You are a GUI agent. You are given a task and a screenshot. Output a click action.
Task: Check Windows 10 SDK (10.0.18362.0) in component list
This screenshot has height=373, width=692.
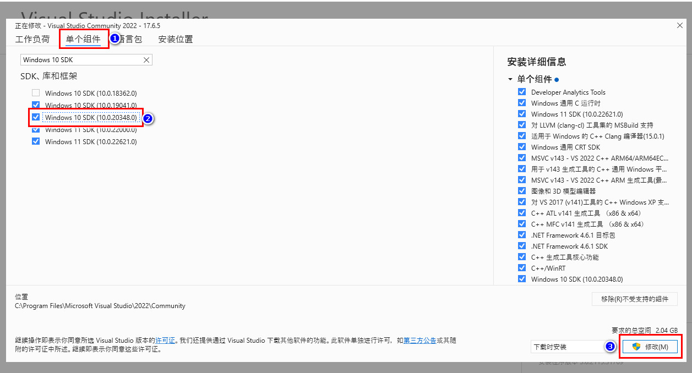pos(36,93)
